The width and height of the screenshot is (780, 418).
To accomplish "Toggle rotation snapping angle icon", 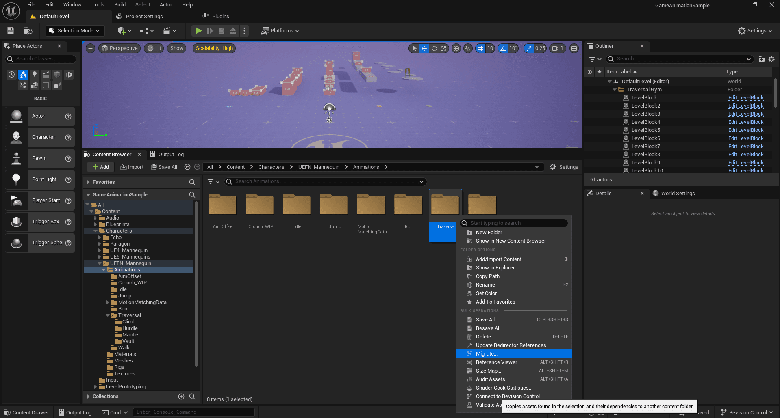I will tap(503, 48).
